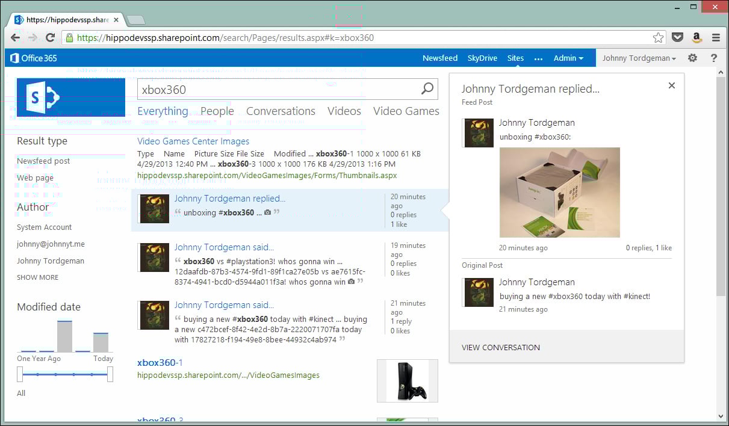This screenshot has width=729, height=426.
Task: Filter results by Newsfeed post type
Action: tap(43, 161)
